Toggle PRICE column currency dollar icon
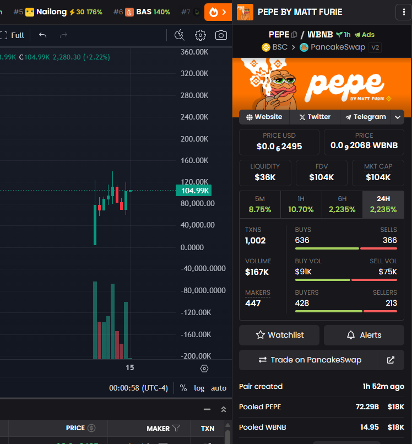Screen dimensions: 412x444 (91, 428)
